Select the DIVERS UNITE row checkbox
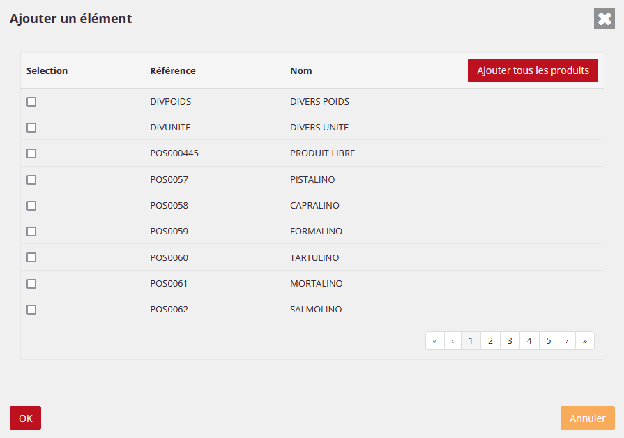The height and width of the screenshot is (438, 624). pyautogui.click(x=31, y=128)
